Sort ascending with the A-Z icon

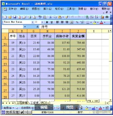click(92, 17)
